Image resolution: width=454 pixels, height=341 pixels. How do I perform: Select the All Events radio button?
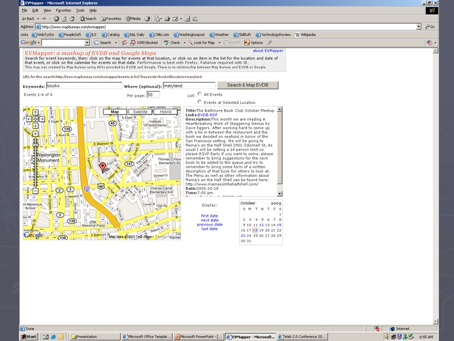click(200, 94)
